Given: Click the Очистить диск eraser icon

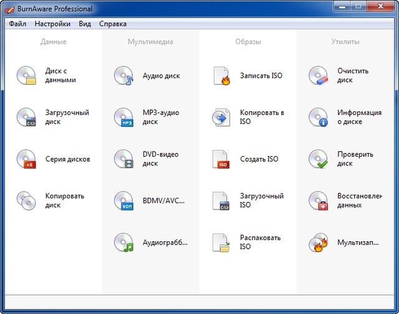Looking at the screenshot, I should pyautogui.click(x=318, y=75).
